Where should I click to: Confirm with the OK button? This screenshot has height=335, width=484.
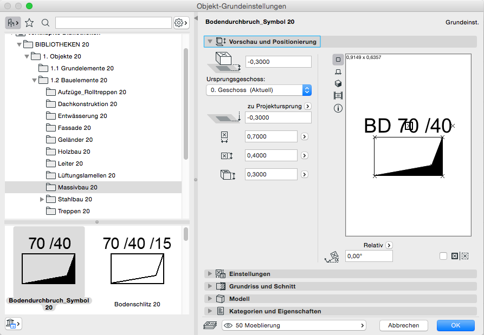[x=455, y=325]
